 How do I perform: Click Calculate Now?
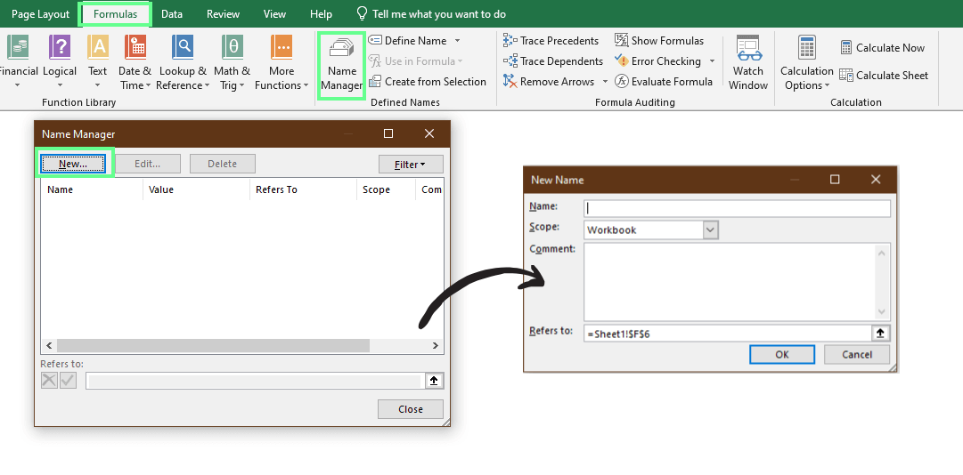coord(883,48)
